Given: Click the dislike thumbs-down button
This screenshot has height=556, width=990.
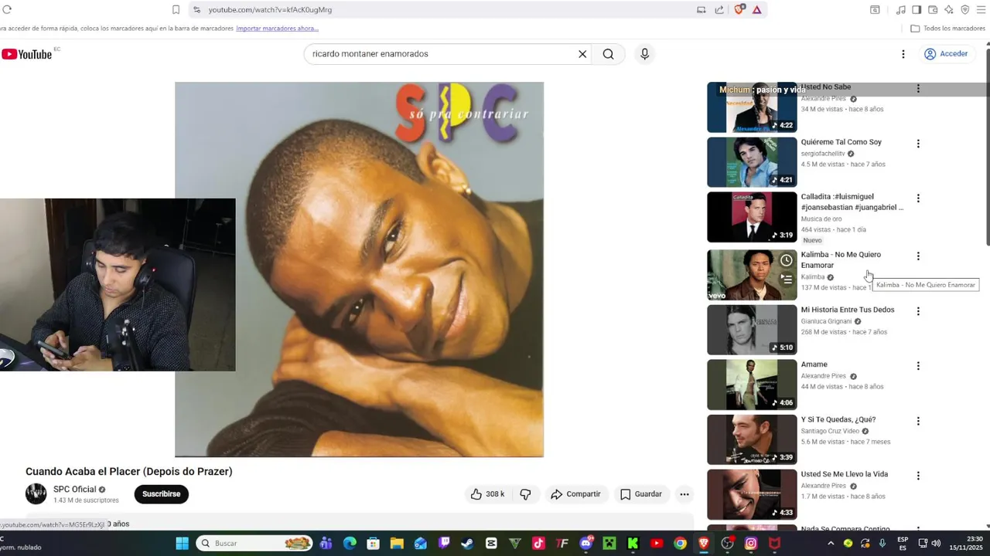Looking at the screenshot, I should tap(525, 494).
